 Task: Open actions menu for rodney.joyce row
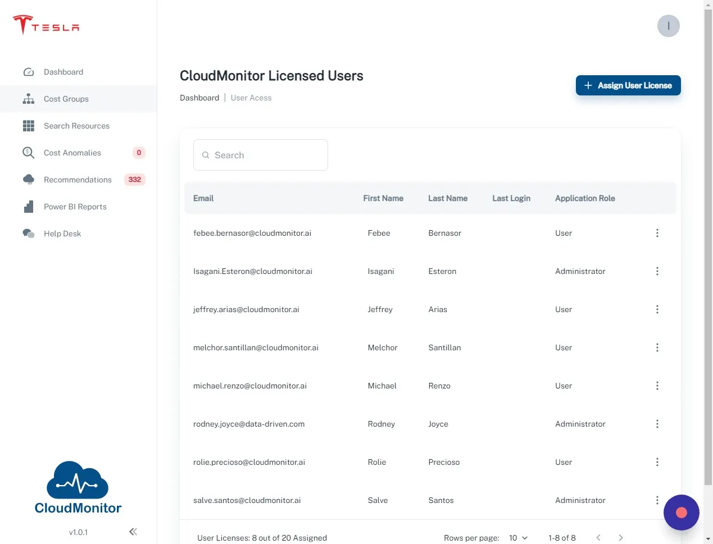657,424
